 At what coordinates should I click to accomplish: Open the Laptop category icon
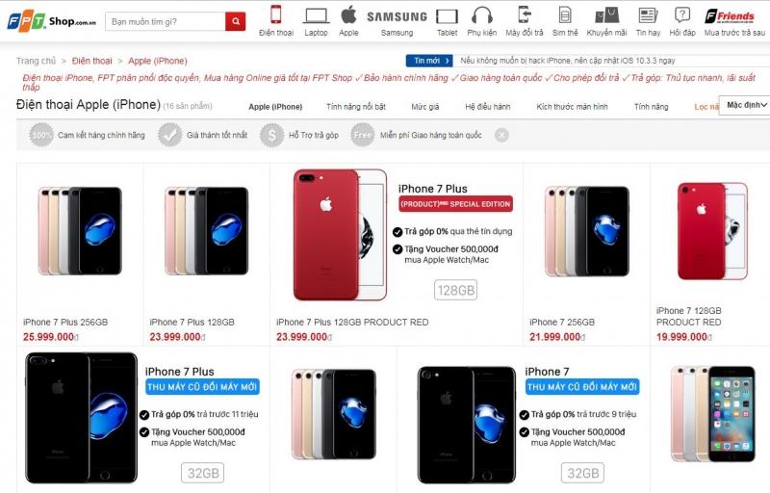point(316,15)
